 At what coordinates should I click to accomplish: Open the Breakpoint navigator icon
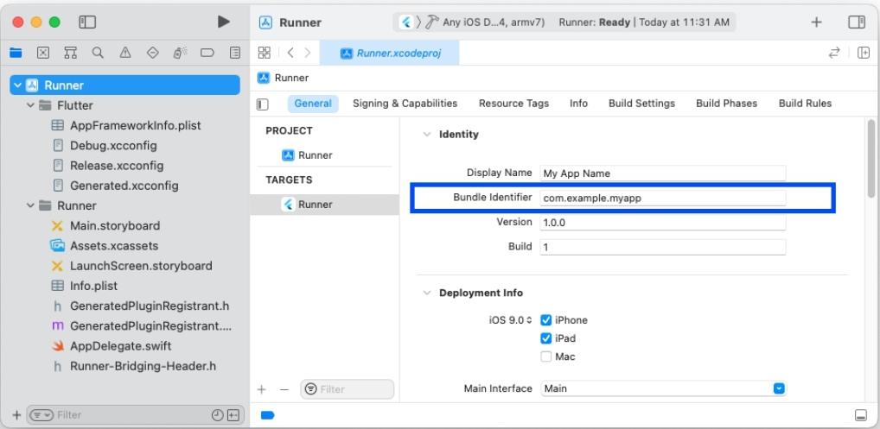[207, 53]
